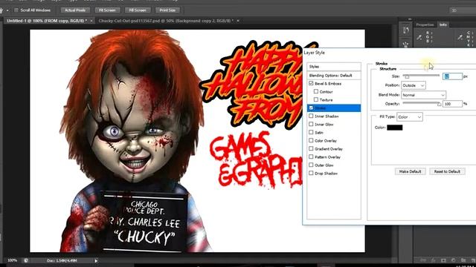Uncheck Bevel & Emboss in Layer Style
This screenshot has height=267, width=476.
pyautogui.click(x=311, y=83)
